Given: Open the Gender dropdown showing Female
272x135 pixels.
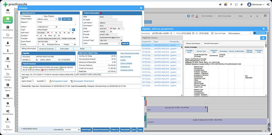Looking at the screenshot, I should pos(106,31).
